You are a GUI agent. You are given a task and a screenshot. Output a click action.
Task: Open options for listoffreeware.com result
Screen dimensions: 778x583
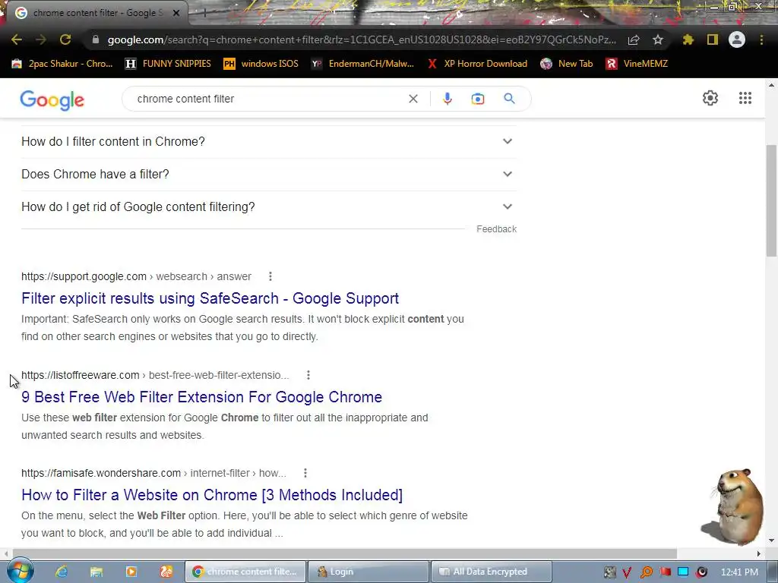(x=308, y=375)
